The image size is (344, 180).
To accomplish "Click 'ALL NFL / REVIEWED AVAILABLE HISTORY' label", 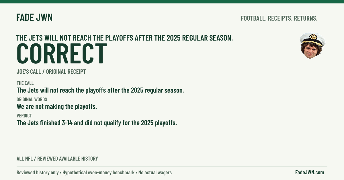I will click(57, 159).
